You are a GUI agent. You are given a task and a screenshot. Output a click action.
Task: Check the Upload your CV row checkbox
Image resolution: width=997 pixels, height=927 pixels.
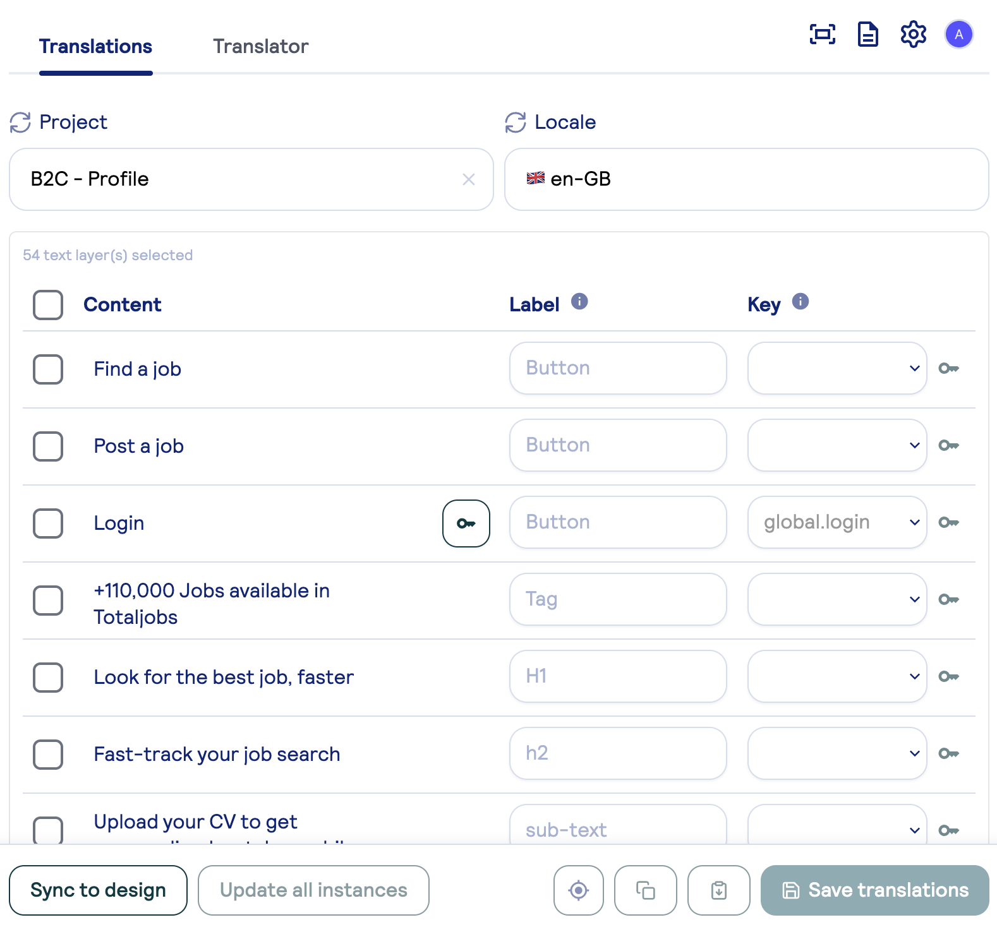[48, 830]
